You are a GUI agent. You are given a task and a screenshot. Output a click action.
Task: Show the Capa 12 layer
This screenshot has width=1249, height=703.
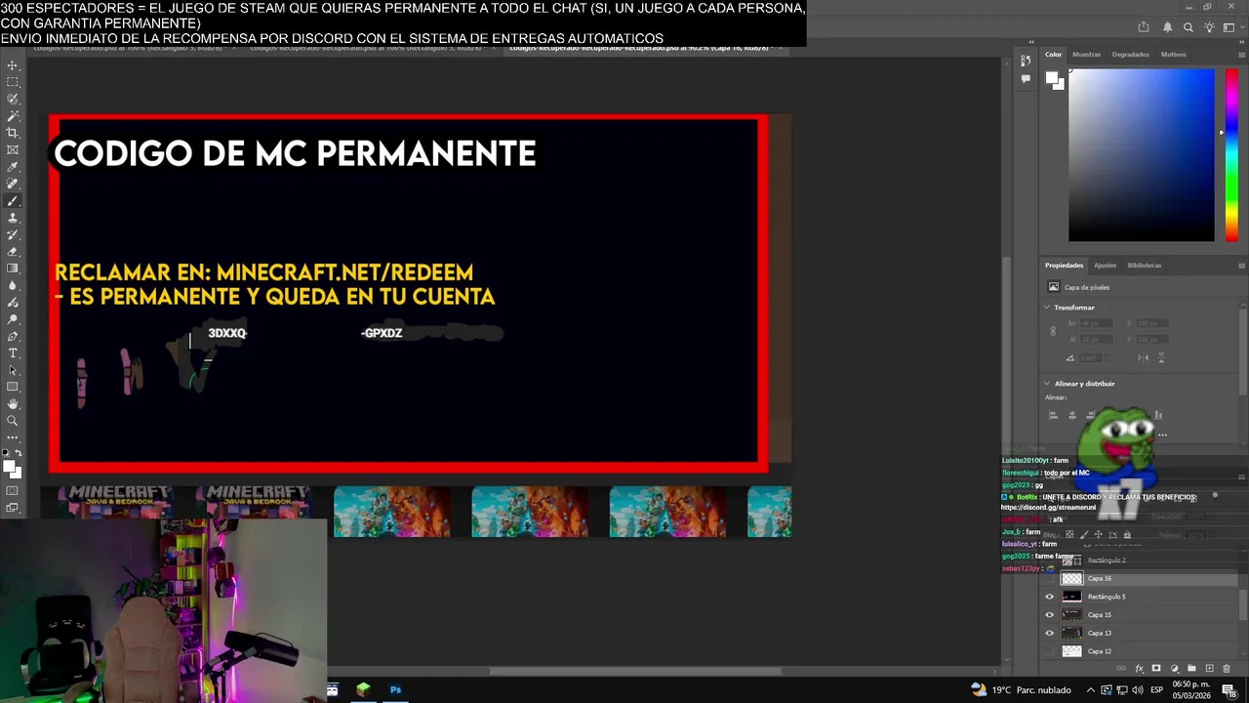click(1050, 651)
